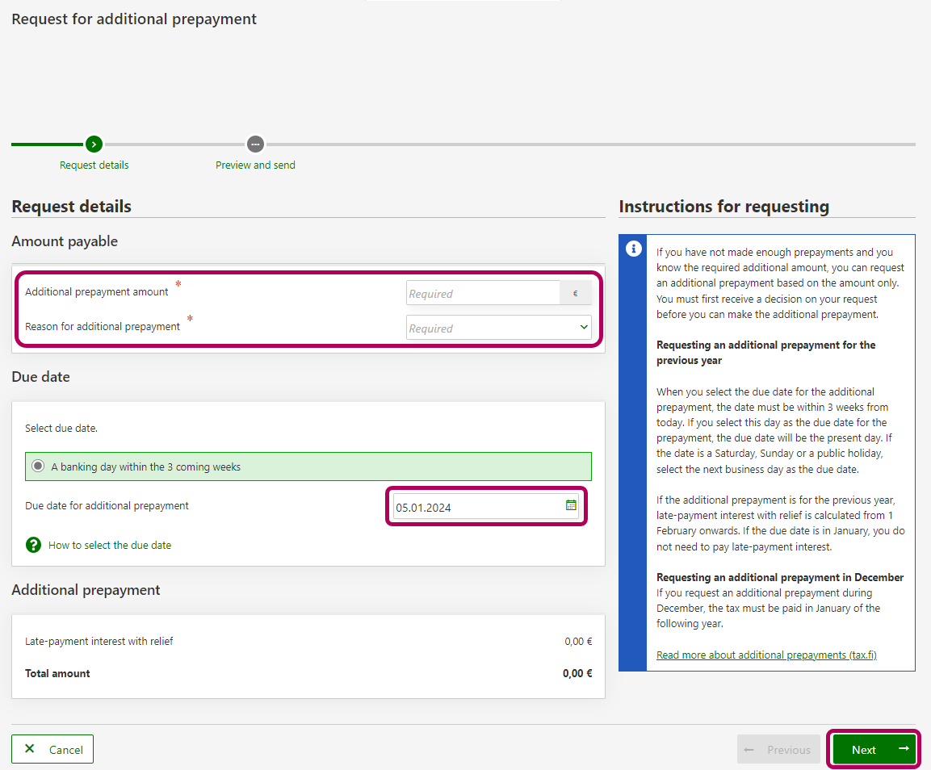Click the euro unit box beside the amount field
Screen dimensions: 931x770
pos(575,293)
